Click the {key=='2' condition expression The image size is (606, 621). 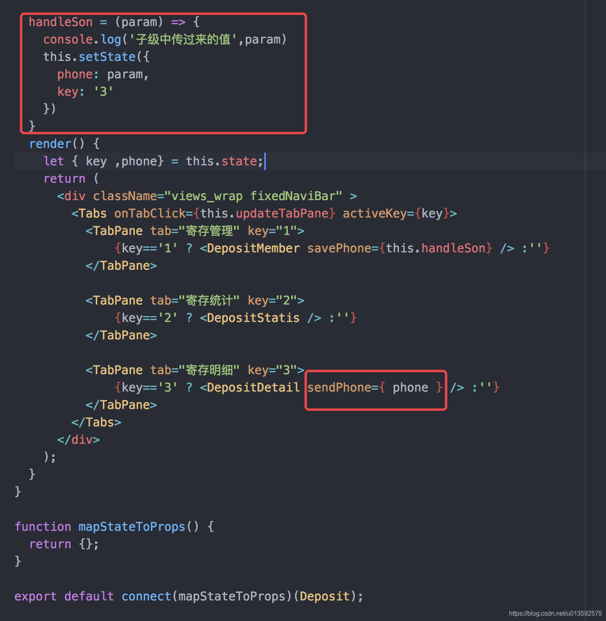coord(146,318)
